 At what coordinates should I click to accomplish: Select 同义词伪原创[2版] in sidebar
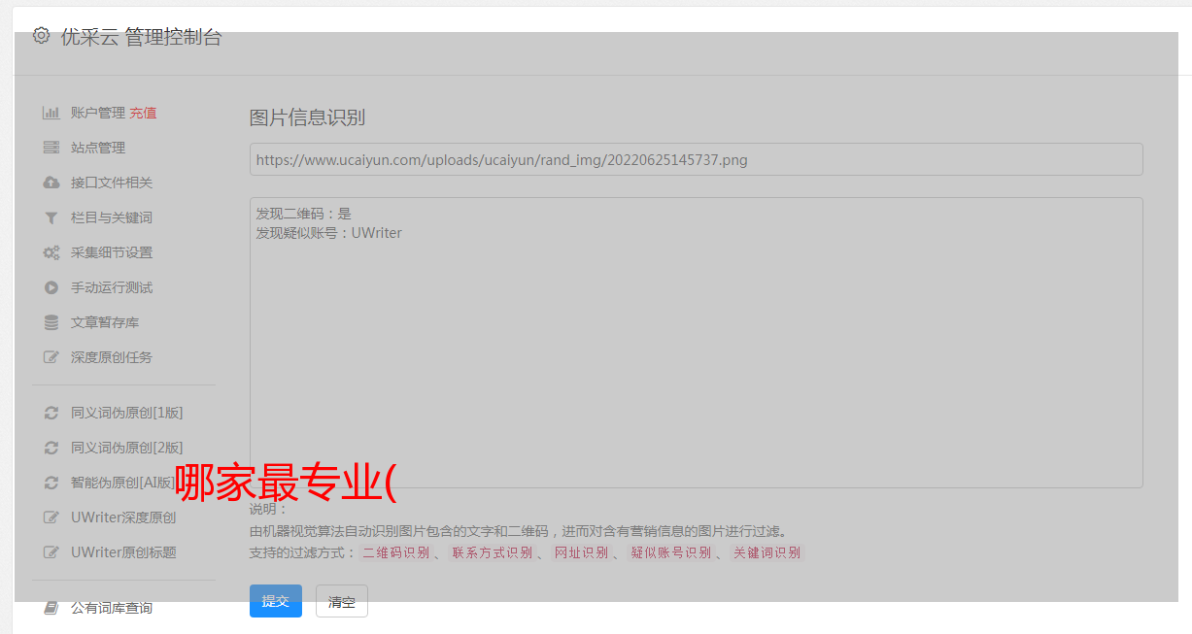pos(126,448)
